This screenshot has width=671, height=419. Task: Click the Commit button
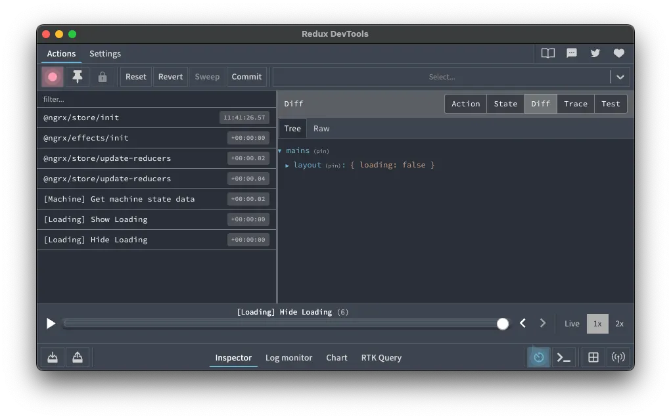pyautogui.click(x=246, y=77)
